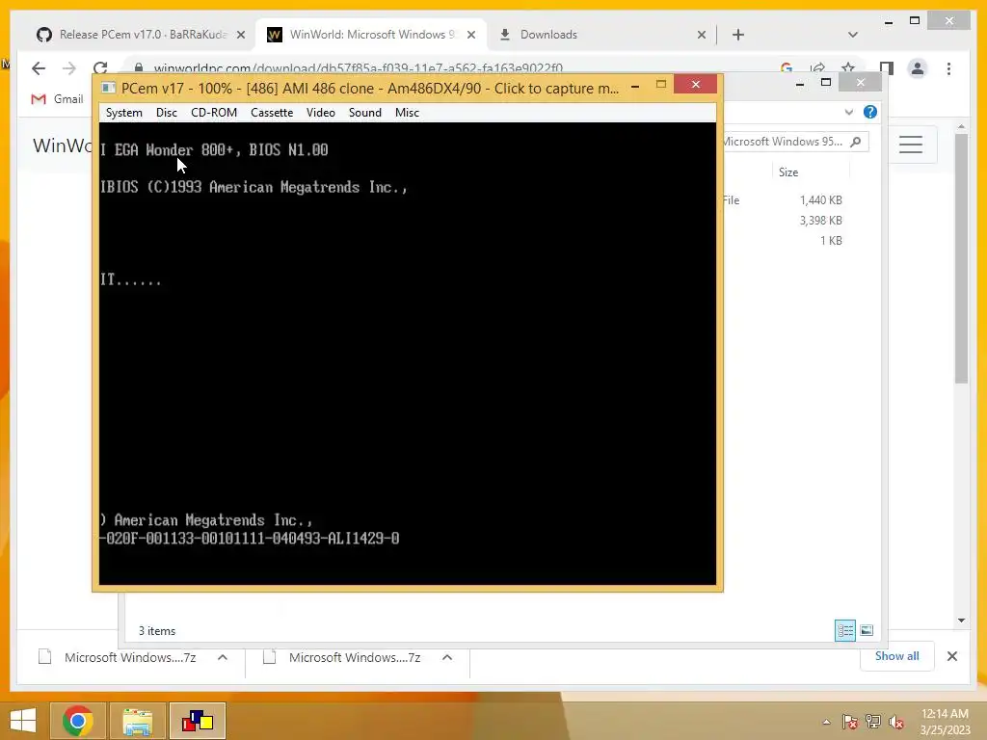
Task: Expand the Explorer ribbon chevron
Action: tap(848, 112)
